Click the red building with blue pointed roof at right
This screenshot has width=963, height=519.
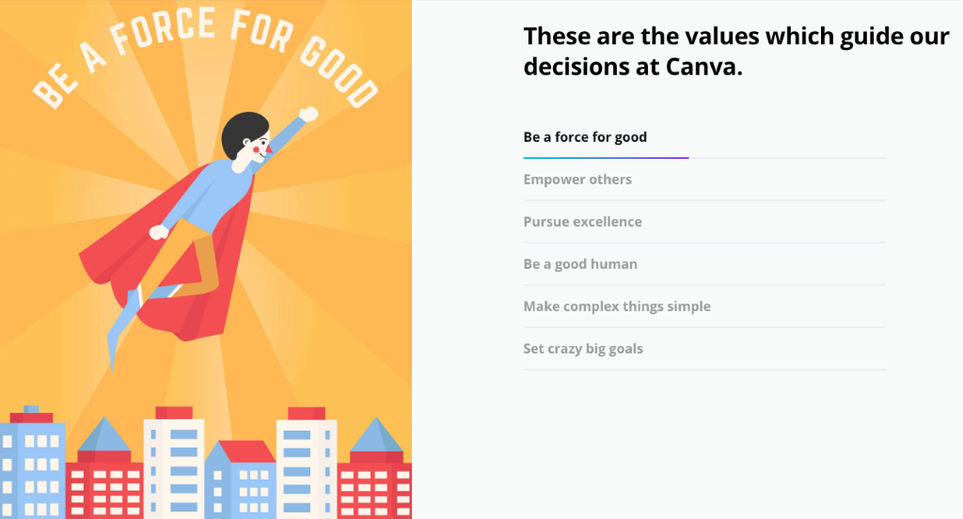(x=374, y=470)
